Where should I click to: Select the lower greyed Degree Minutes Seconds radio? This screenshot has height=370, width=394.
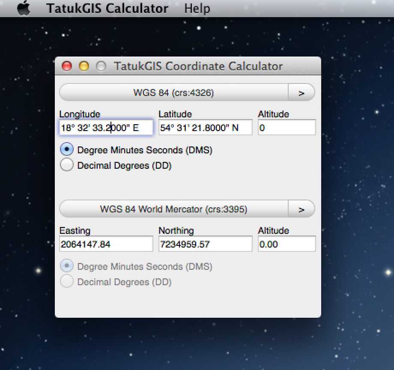[67, 266]
